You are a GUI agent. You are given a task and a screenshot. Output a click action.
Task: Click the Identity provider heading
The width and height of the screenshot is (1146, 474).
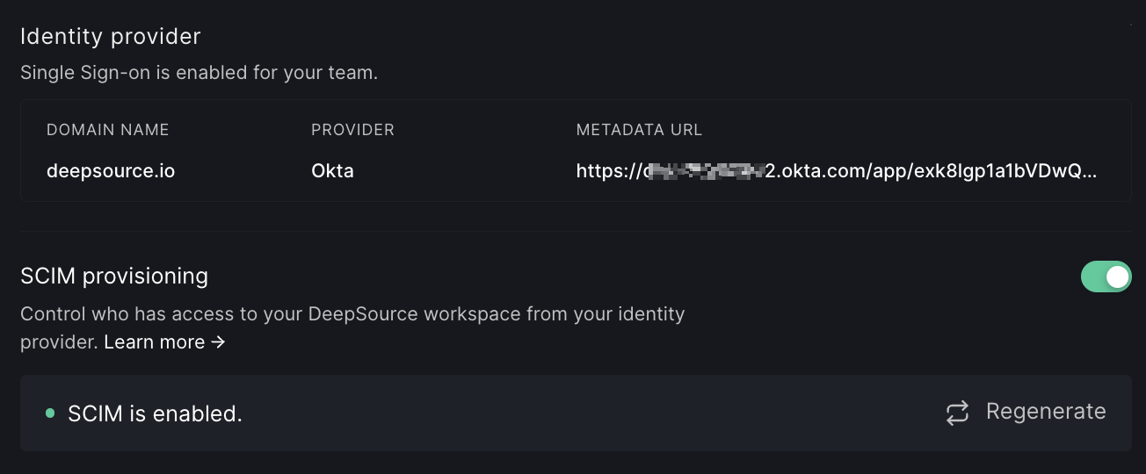(111, 37)
